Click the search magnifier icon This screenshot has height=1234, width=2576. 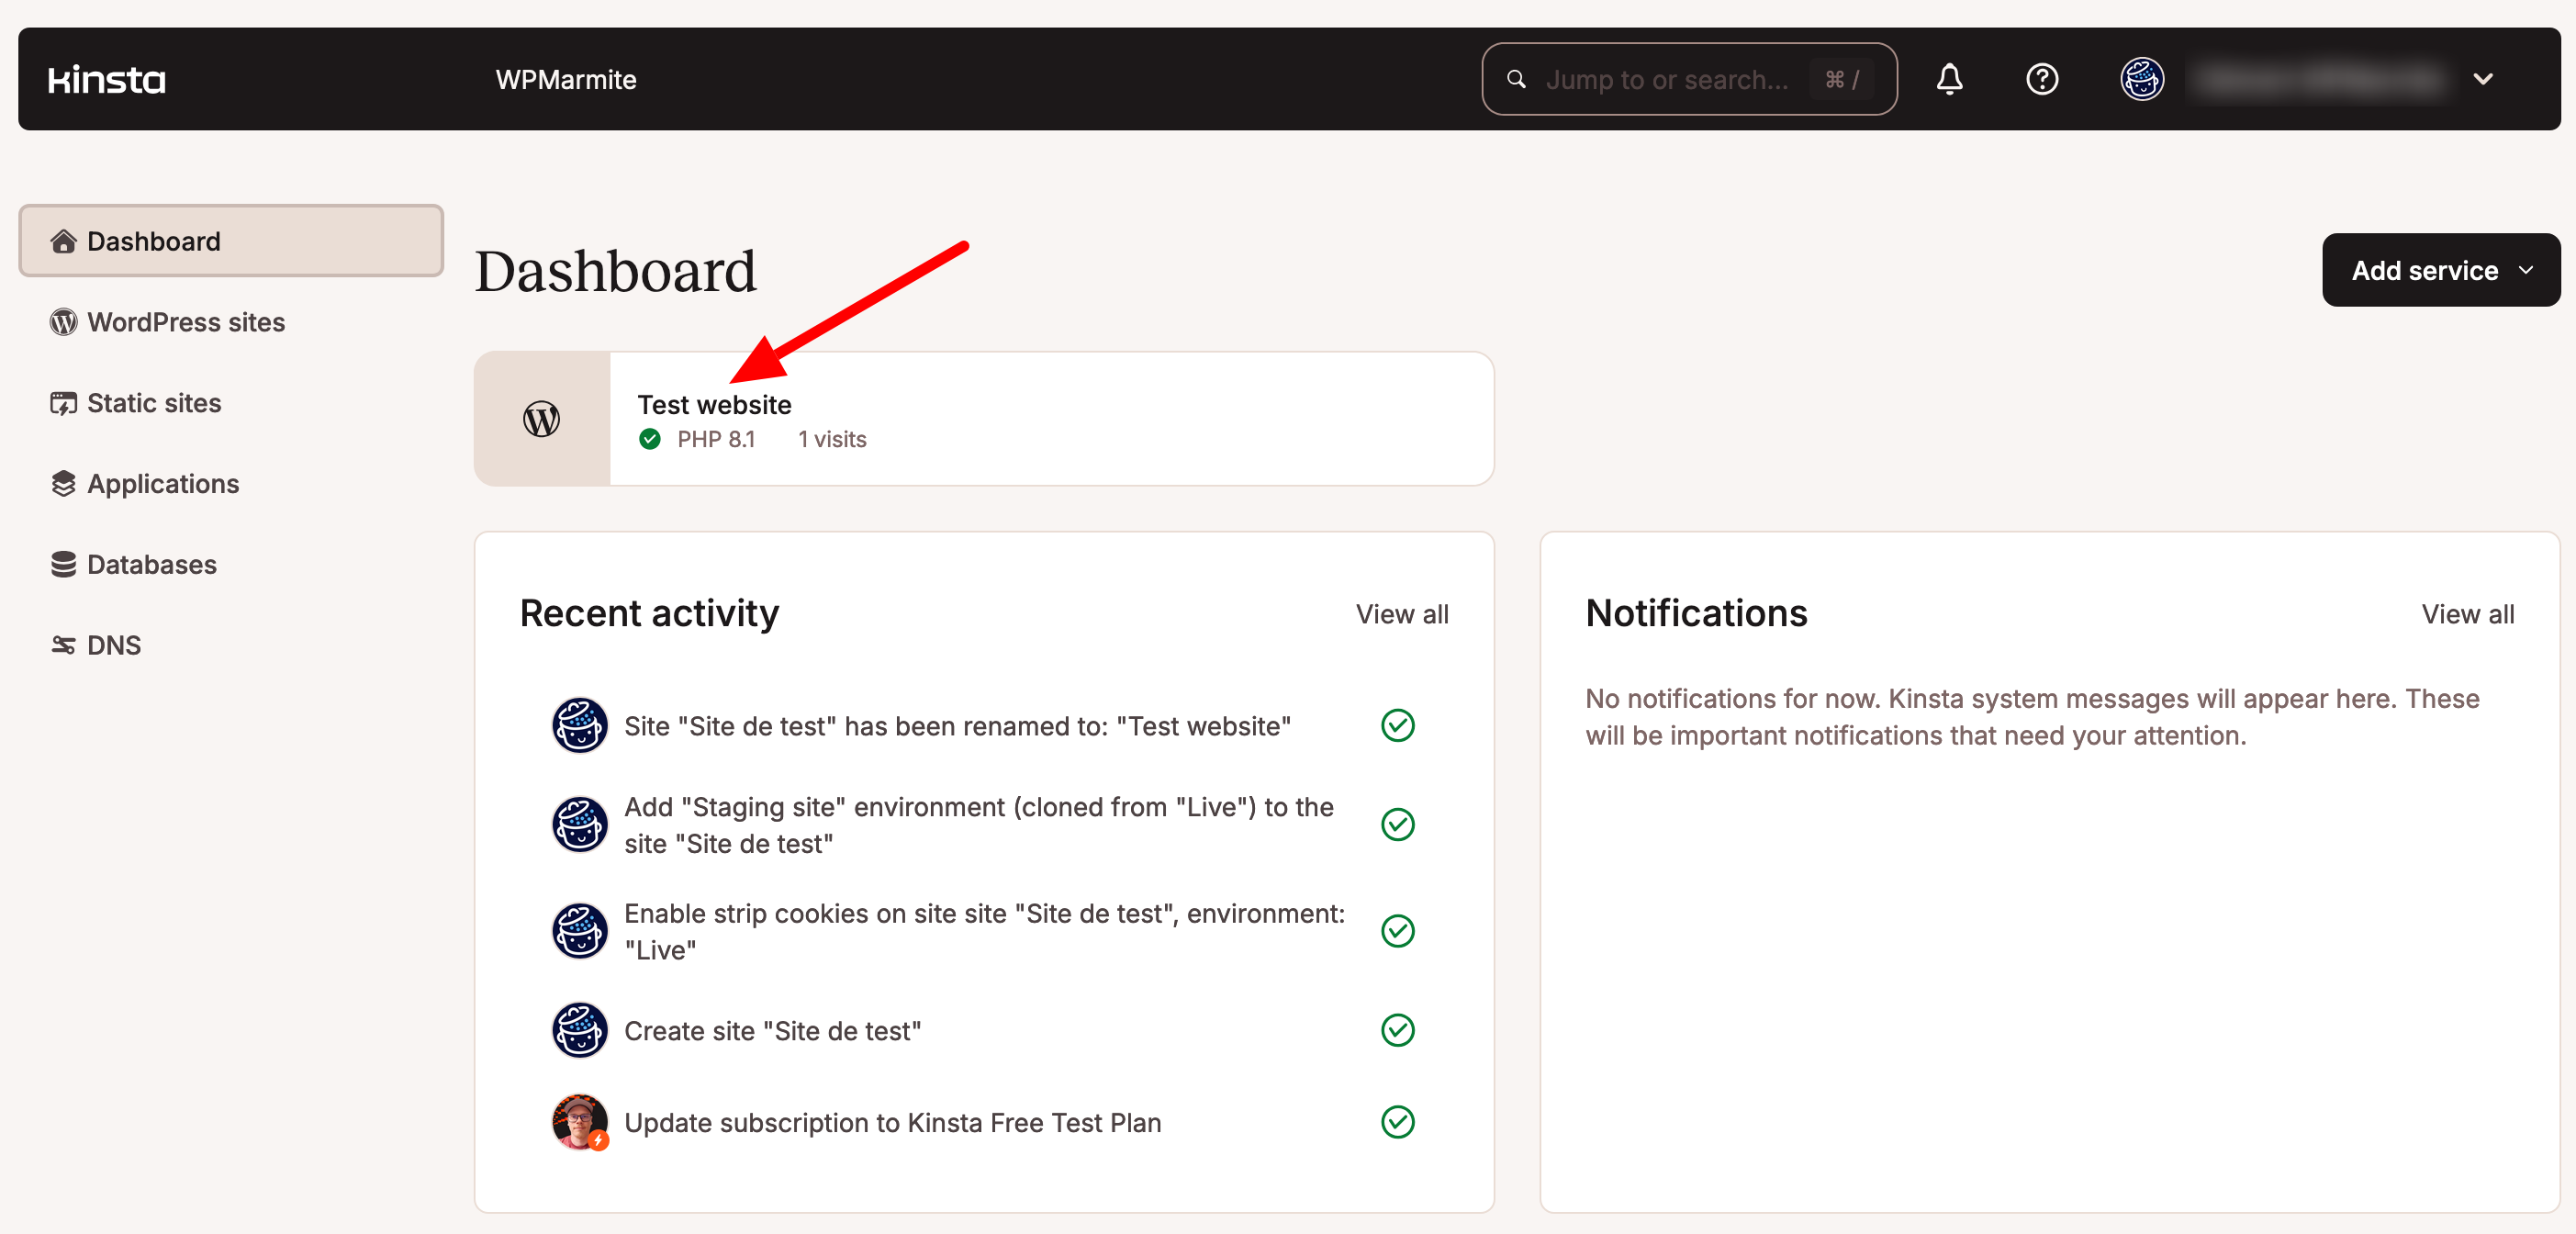coord(1516,79)
